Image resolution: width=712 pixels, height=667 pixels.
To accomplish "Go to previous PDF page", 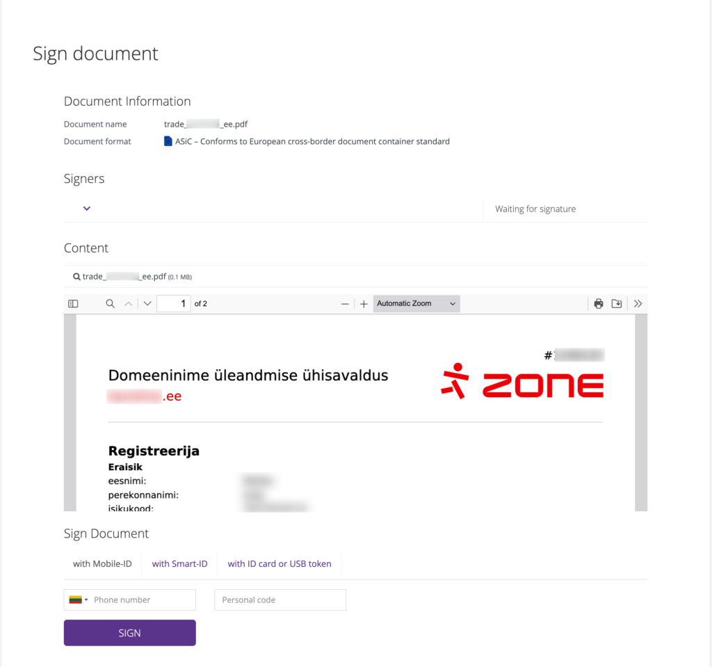I will [128, 304].
